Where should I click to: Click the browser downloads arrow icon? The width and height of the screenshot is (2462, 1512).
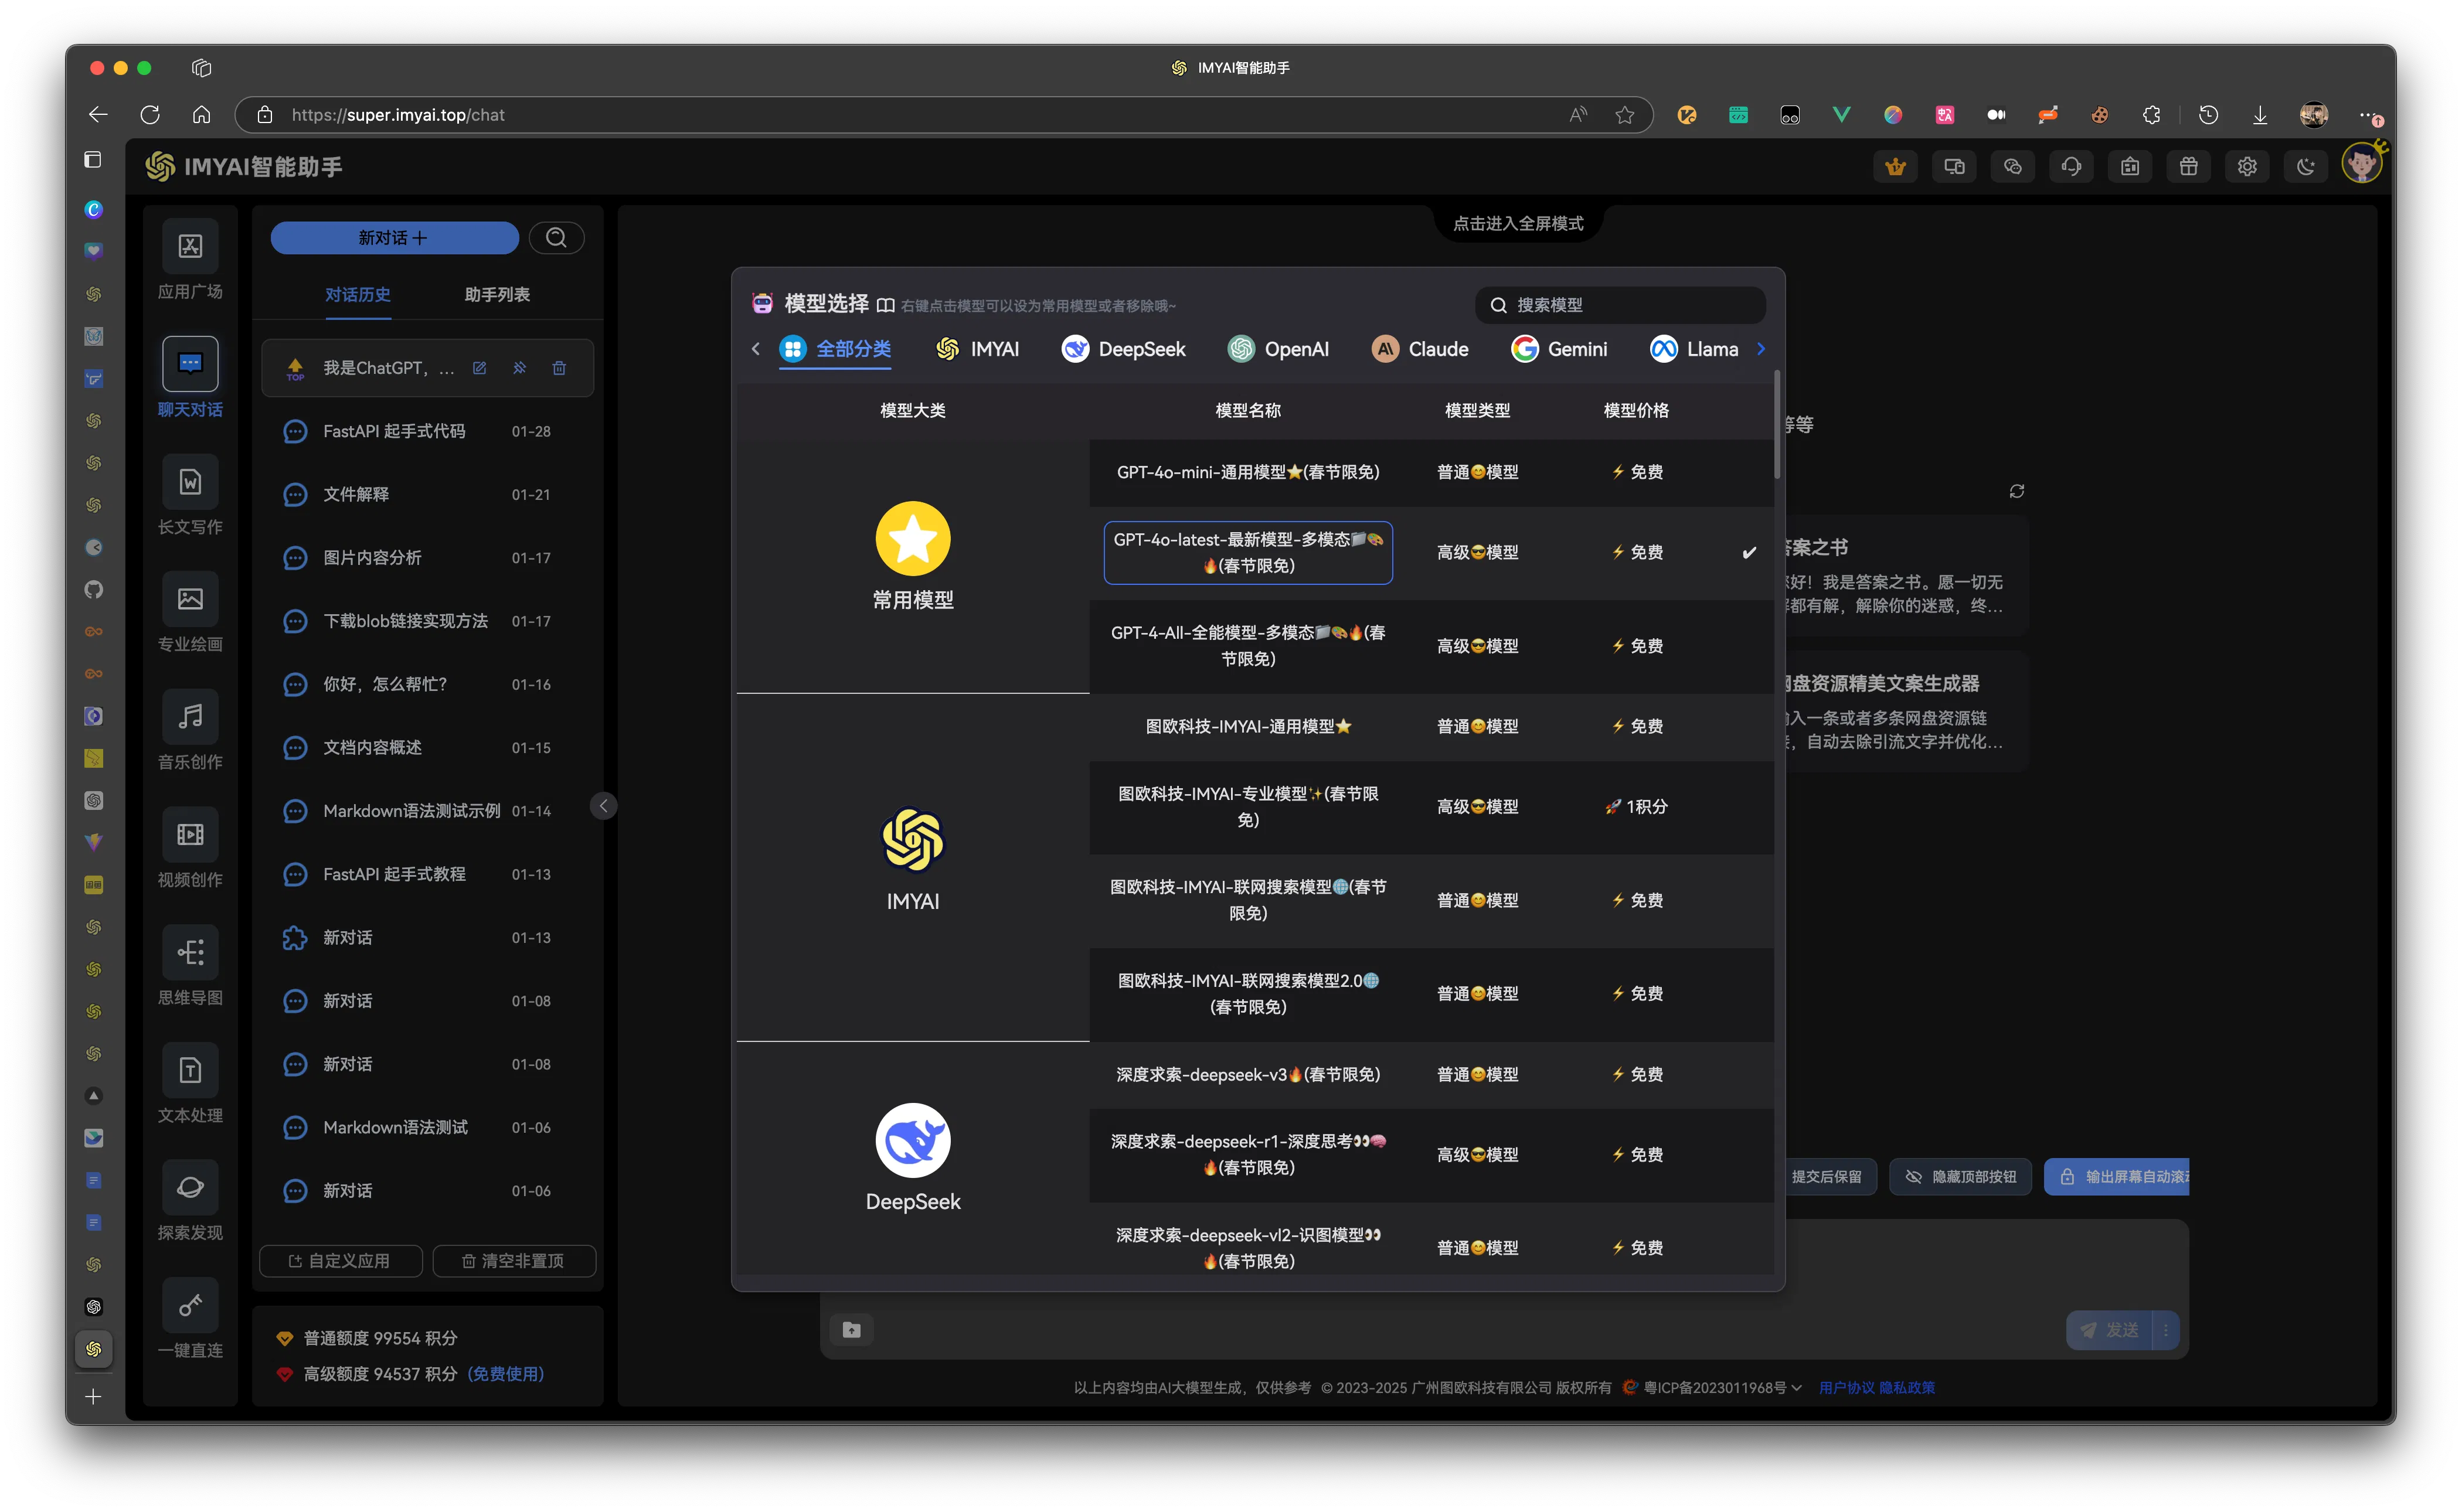2260,115
